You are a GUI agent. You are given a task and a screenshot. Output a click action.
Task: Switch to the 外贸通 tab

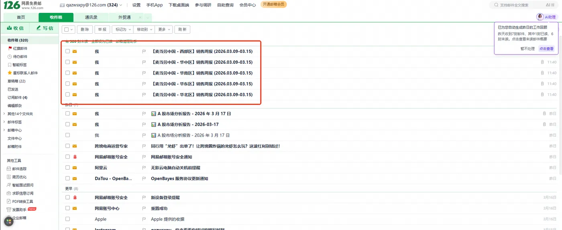coord(124,18)
